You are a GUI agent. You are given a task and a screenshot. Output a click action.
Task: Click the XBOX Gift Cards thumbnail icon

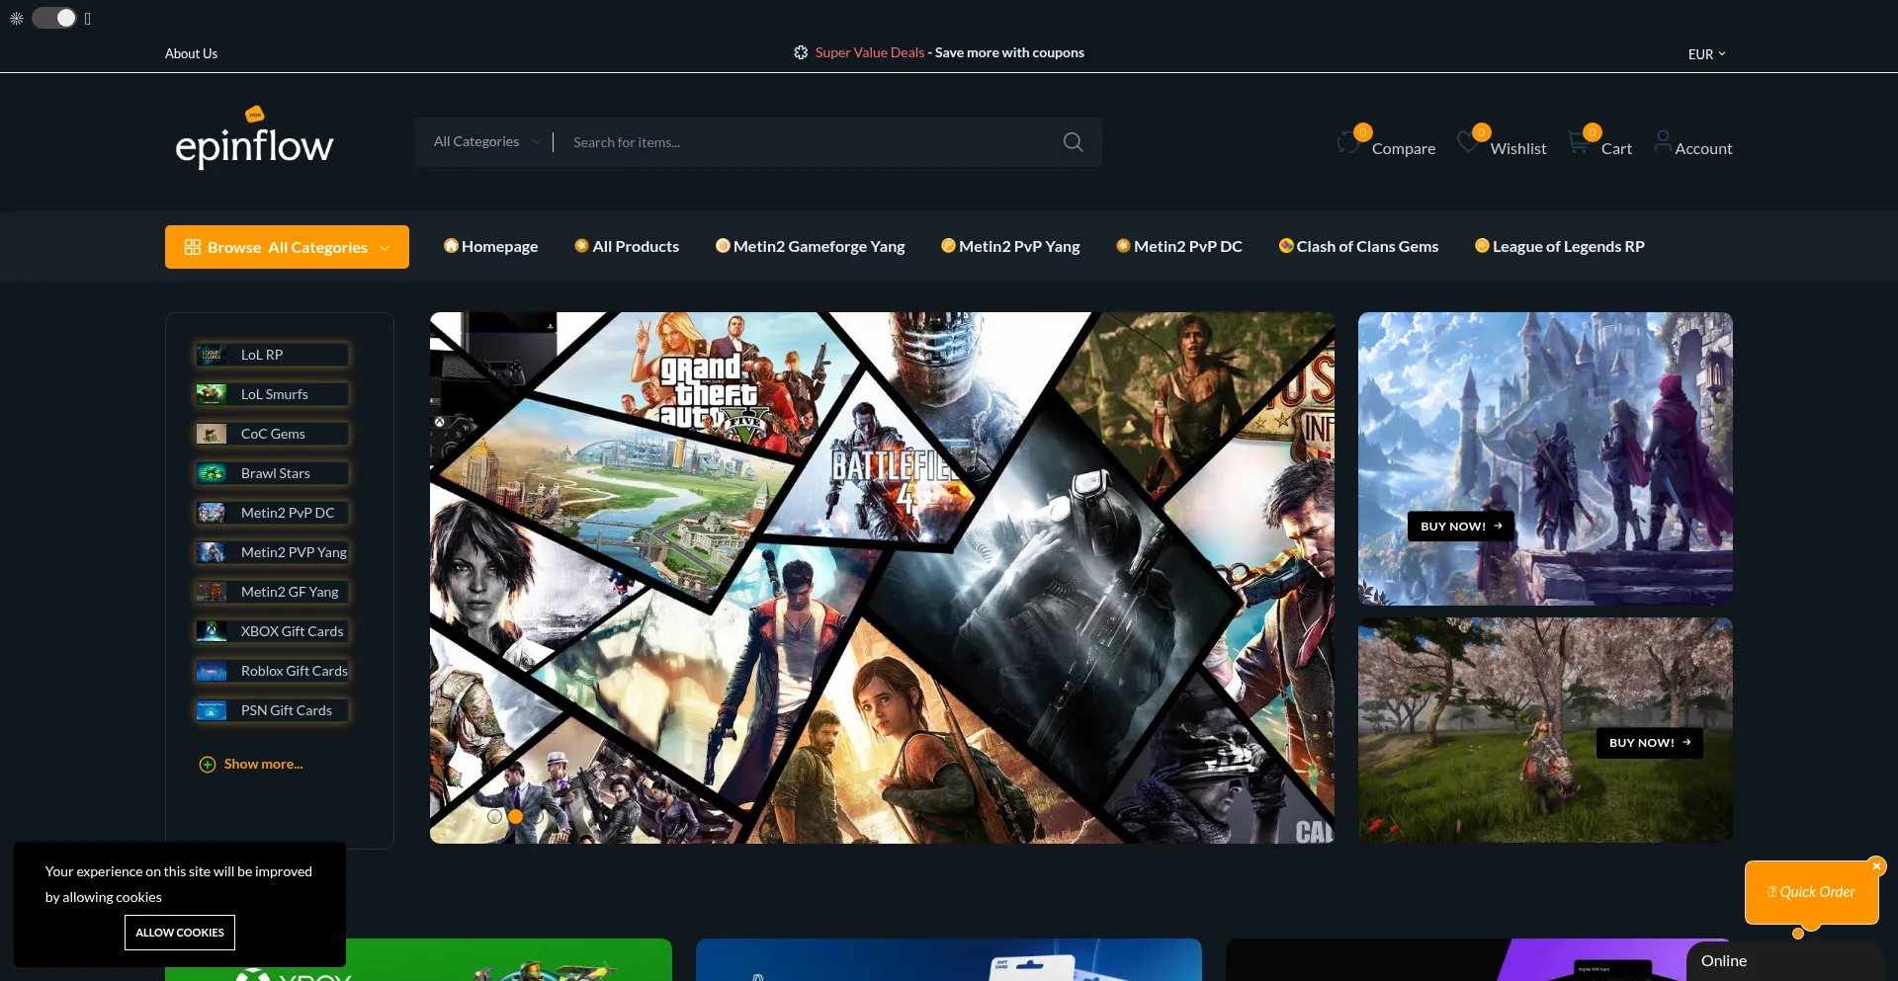pos(212,631)
